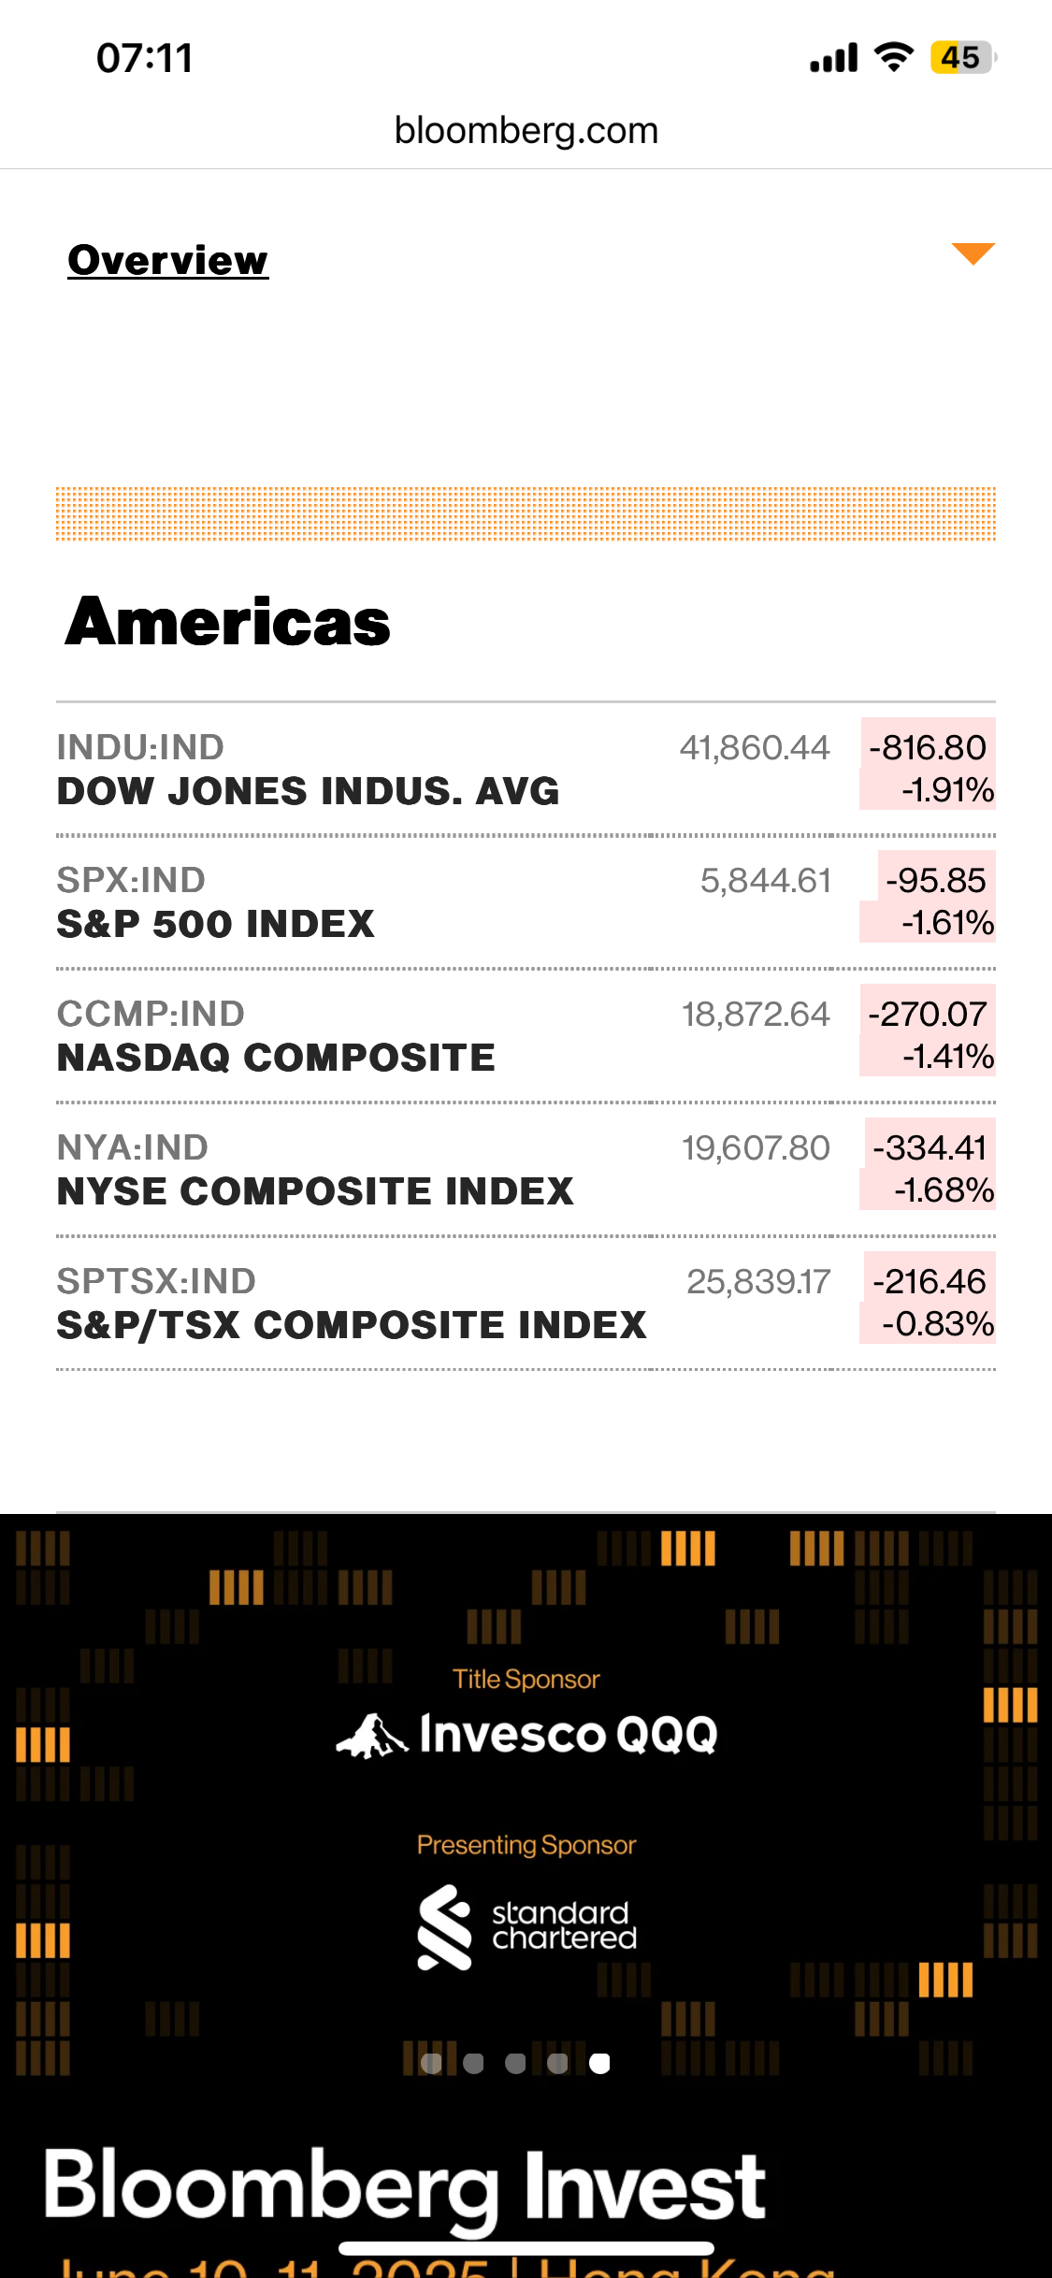This screenshot has height=2278, width=1052.
Task: Expand the orange Overview dropdown arrow
Action: (x=973, y=253)
